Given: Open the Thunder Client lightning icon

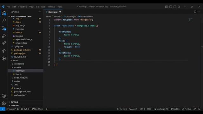Looking at the screenshot, I should (4, 58).
